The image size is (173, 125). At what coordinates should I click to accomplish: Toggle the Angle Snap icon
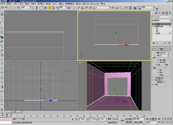(x=82, y=8)
